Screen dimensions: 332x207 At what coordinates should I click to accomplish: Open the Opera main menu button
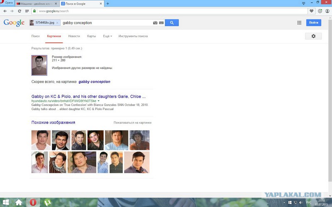6,3
